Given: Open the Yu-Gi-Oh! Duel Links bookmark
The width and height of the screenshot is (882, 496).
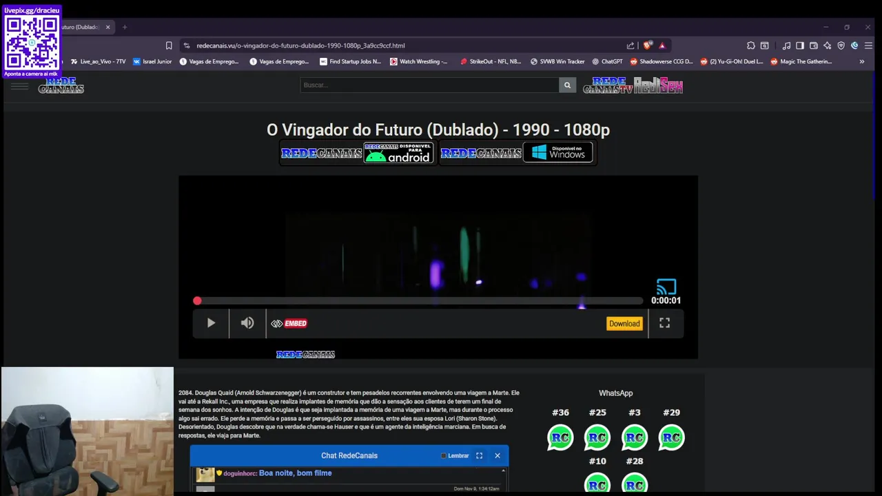Looking at the screenshot, I should click(732, 61).
